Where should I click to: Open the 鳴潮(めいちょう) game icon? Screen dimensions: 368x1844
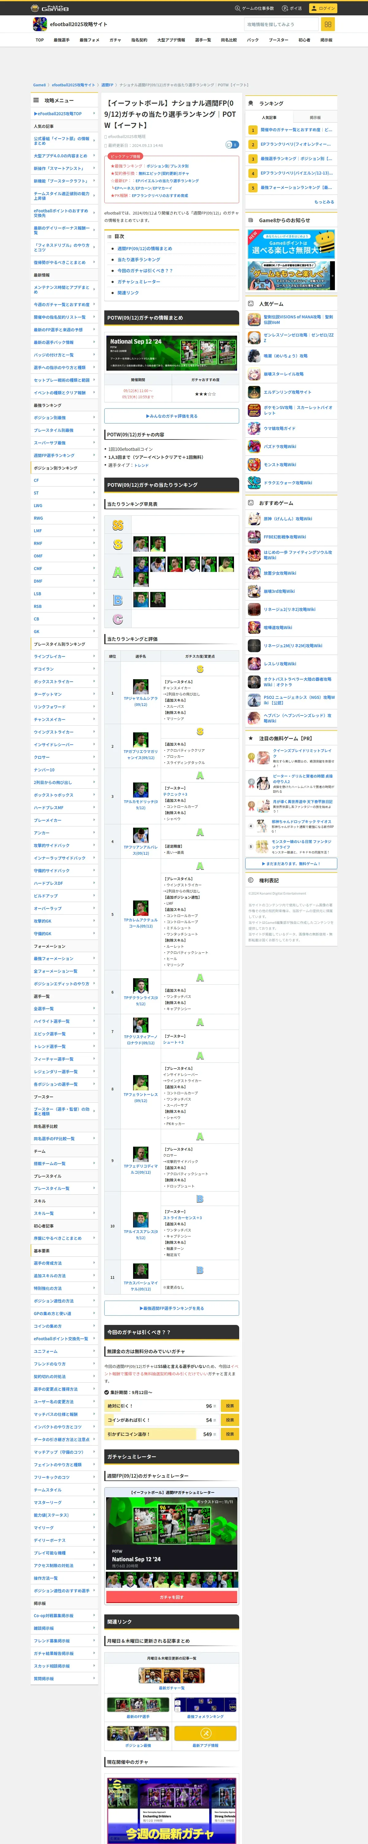[x=255, y=356]
